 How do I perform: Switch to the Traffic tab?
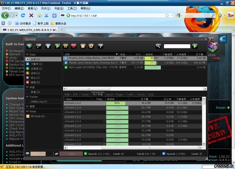(x=130, y=94)
